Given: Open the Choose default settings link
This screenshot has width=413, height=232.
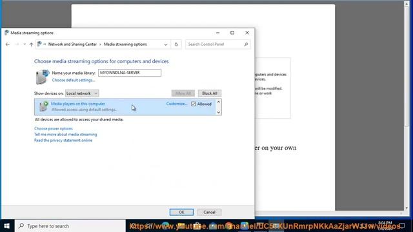Looking at the screenshot, I should point(73,80).
